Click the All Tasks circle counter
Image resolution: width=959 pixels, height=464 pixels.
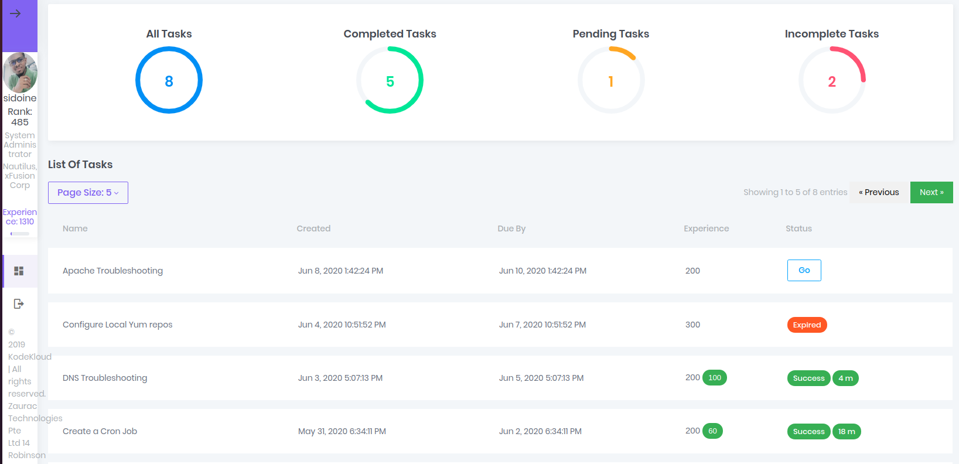point(169,80)
